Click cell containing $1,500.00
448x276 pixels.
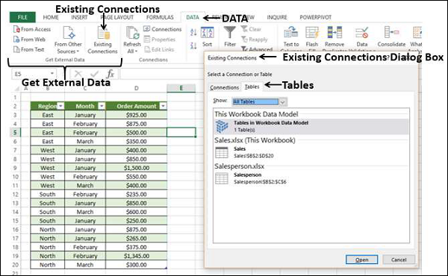137,168
